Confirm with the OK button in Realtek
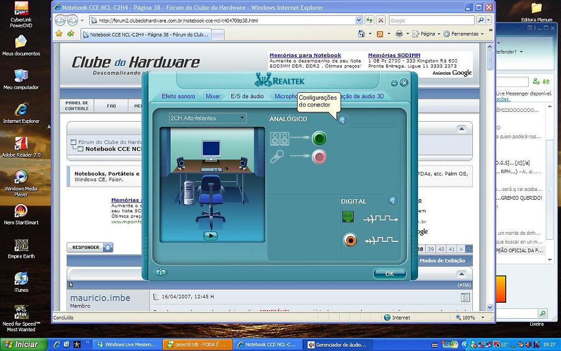The image size is (561, 351). [x=390, y=274]
